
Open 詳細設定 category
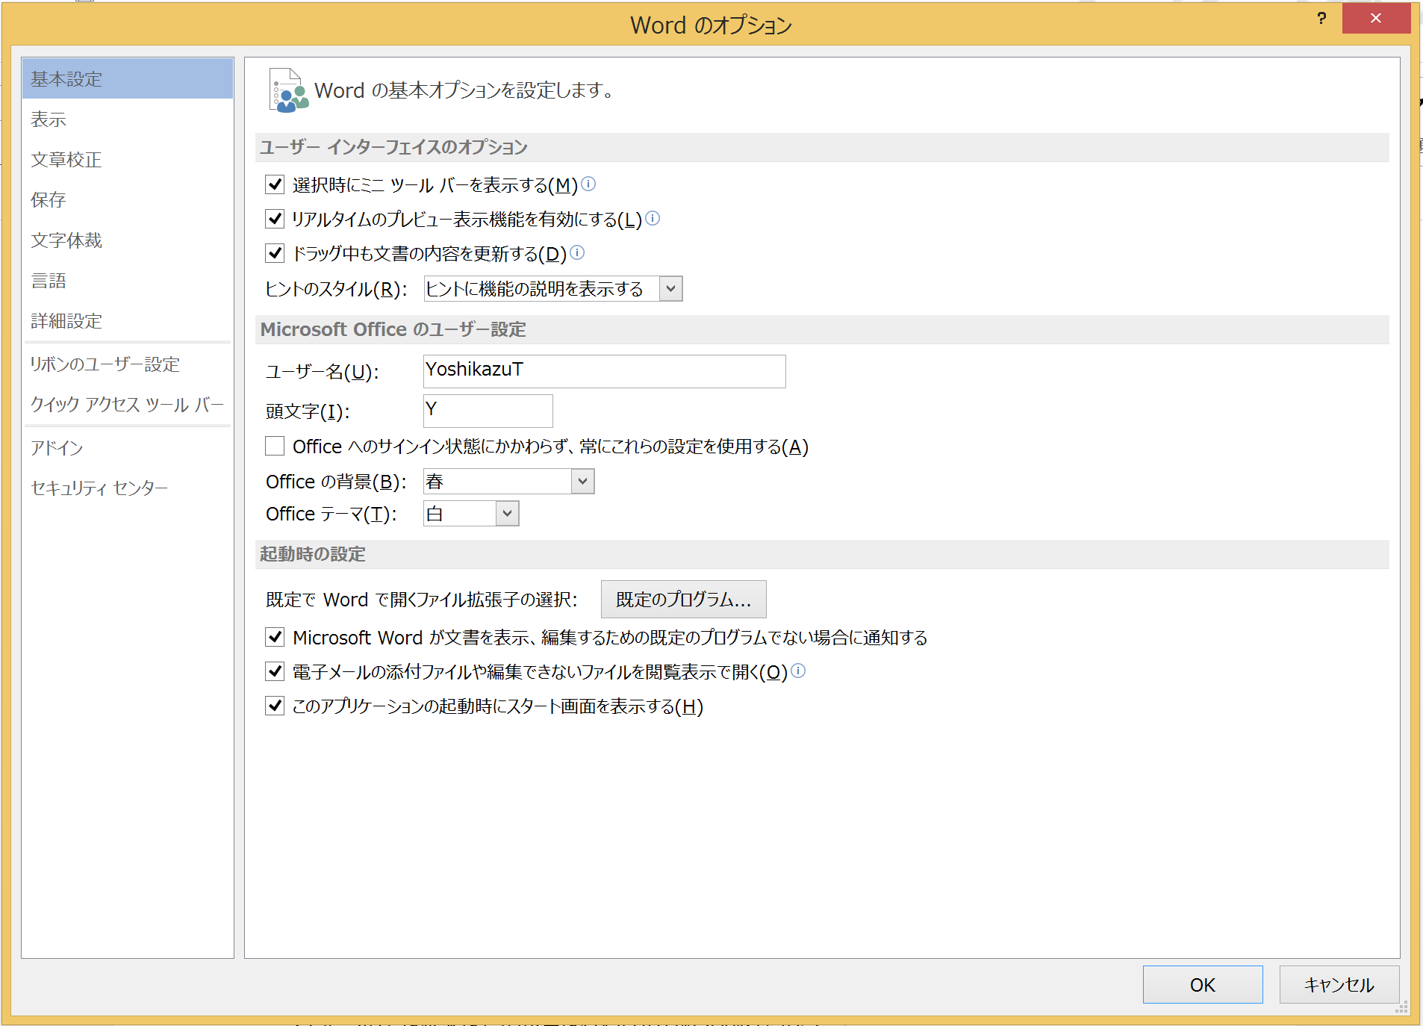pyautogui.click(x=128, y=320)
